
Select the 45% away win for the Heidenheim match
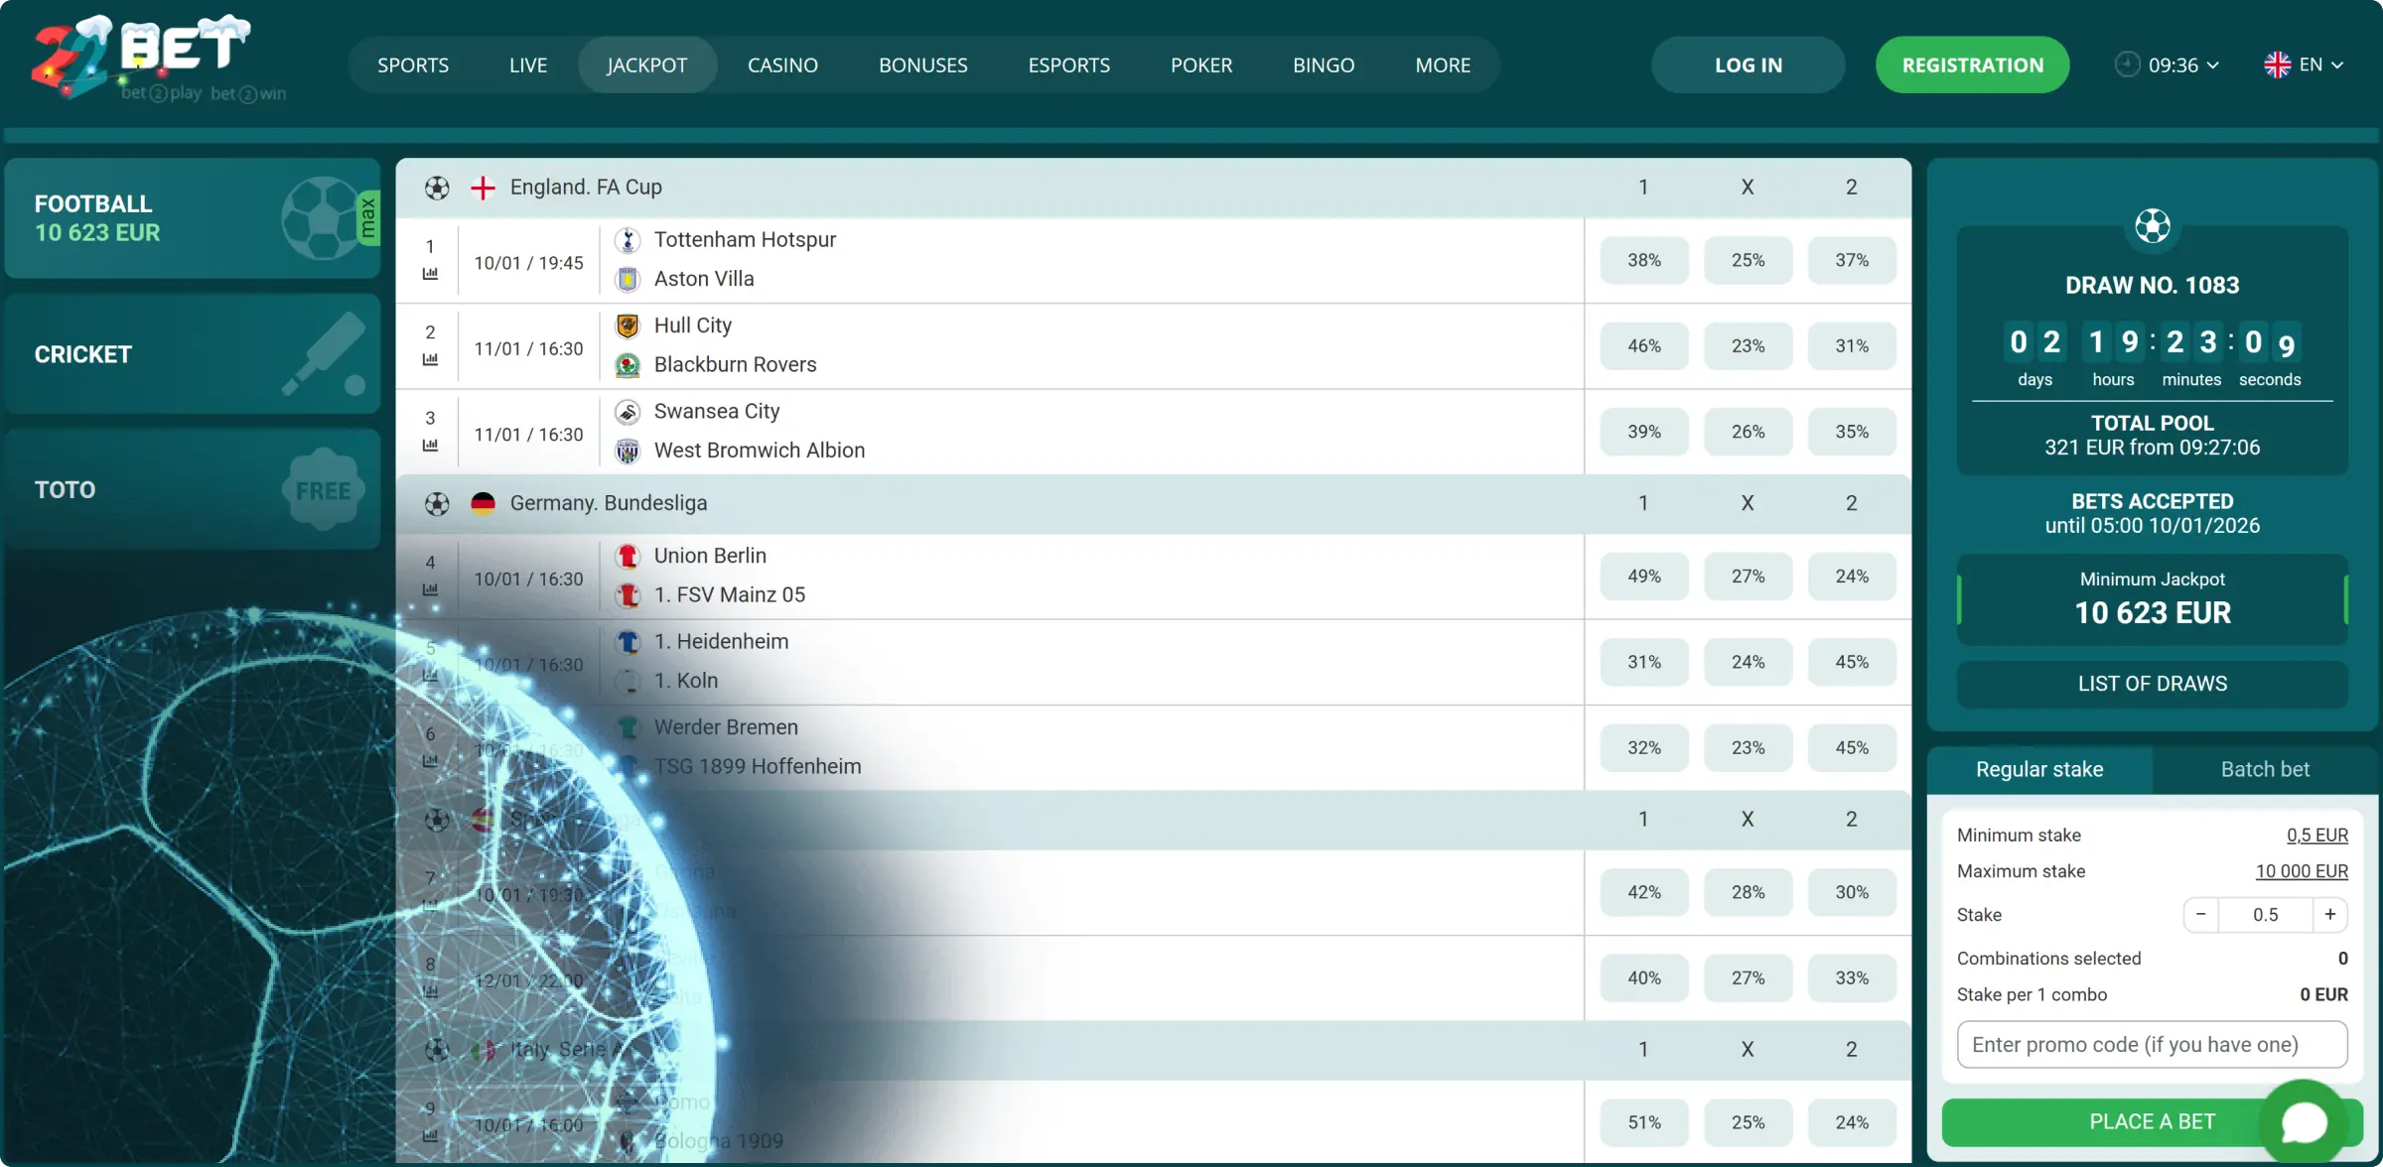(x=1851, y=661)
